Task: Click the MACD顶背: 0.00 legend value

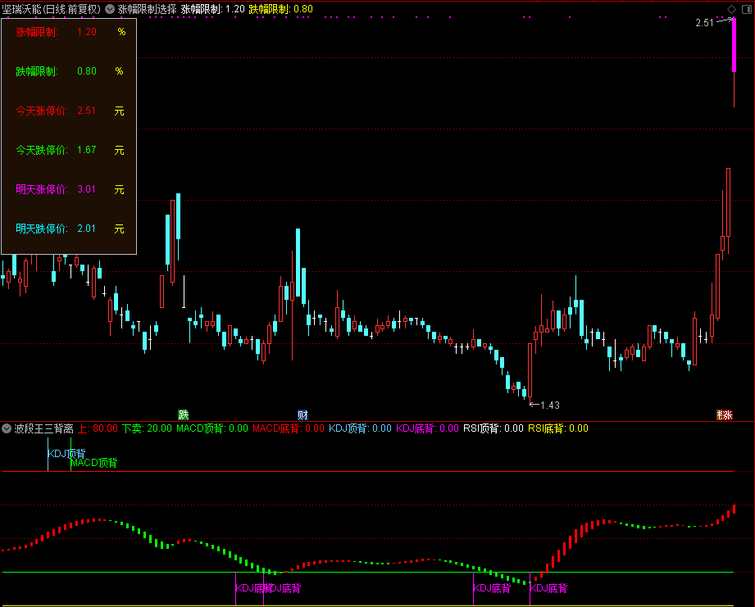Action: click(212, 428)
